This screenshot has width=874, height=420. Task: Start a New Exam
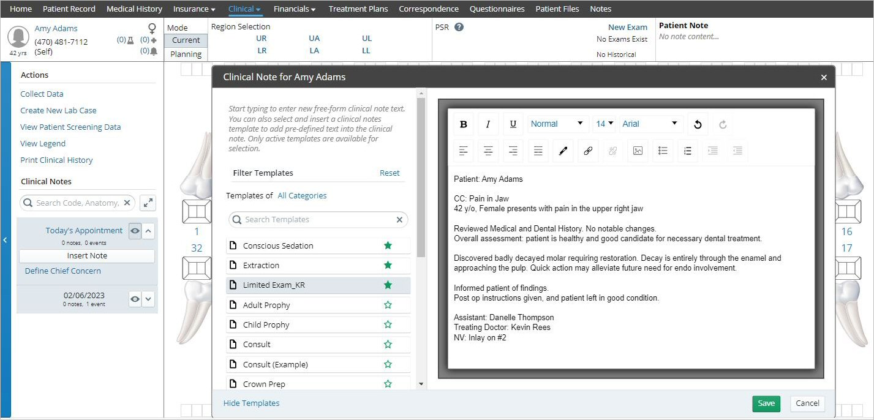coord(628,27)
